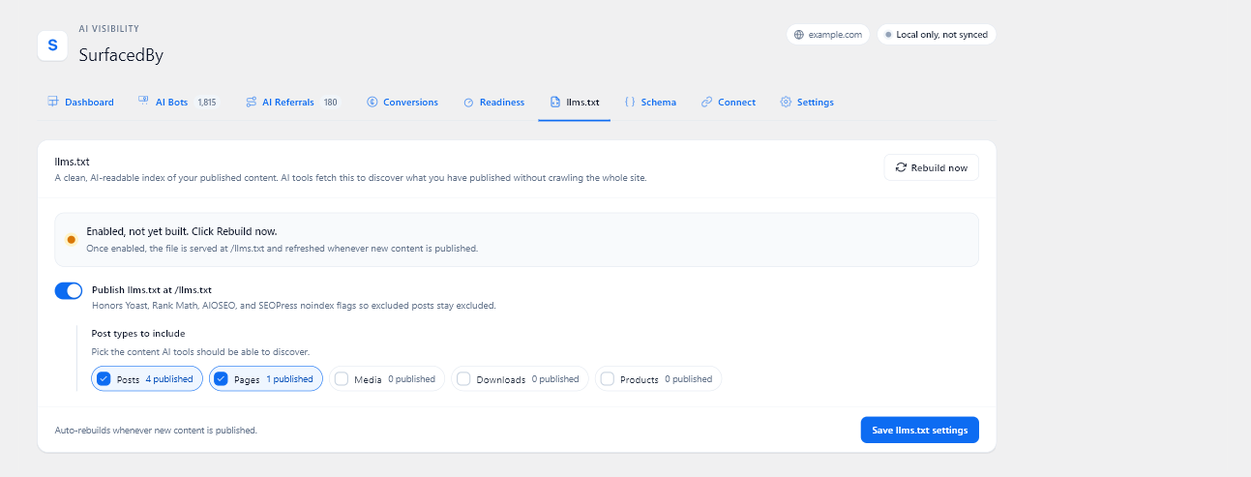Enable the Downloads post type checkbox
Image resolution: width=1251 pixels, height=477 pixels.
pos(463,379)
